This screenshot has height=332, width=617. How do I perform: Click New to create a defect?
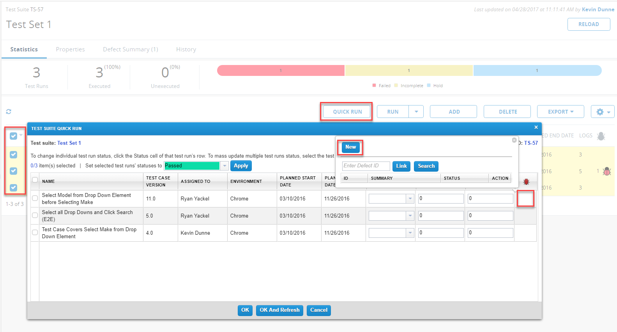(x=350, y=147)
